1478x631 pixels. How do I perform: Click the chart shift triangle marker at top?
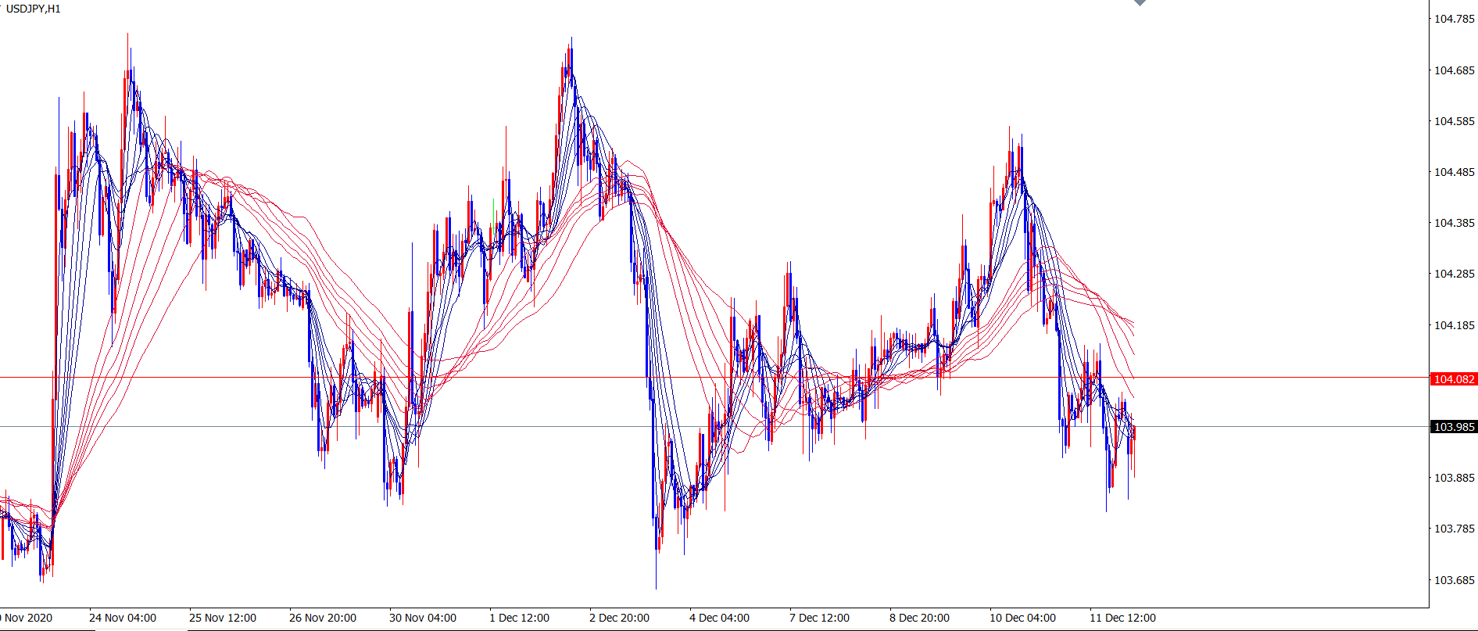tap(1140, 2)
